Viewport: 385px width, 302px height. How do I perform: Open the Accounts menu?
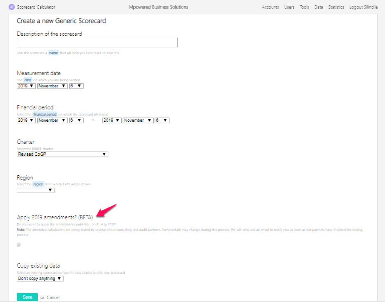pyautogui.click(x=270, y=7)
